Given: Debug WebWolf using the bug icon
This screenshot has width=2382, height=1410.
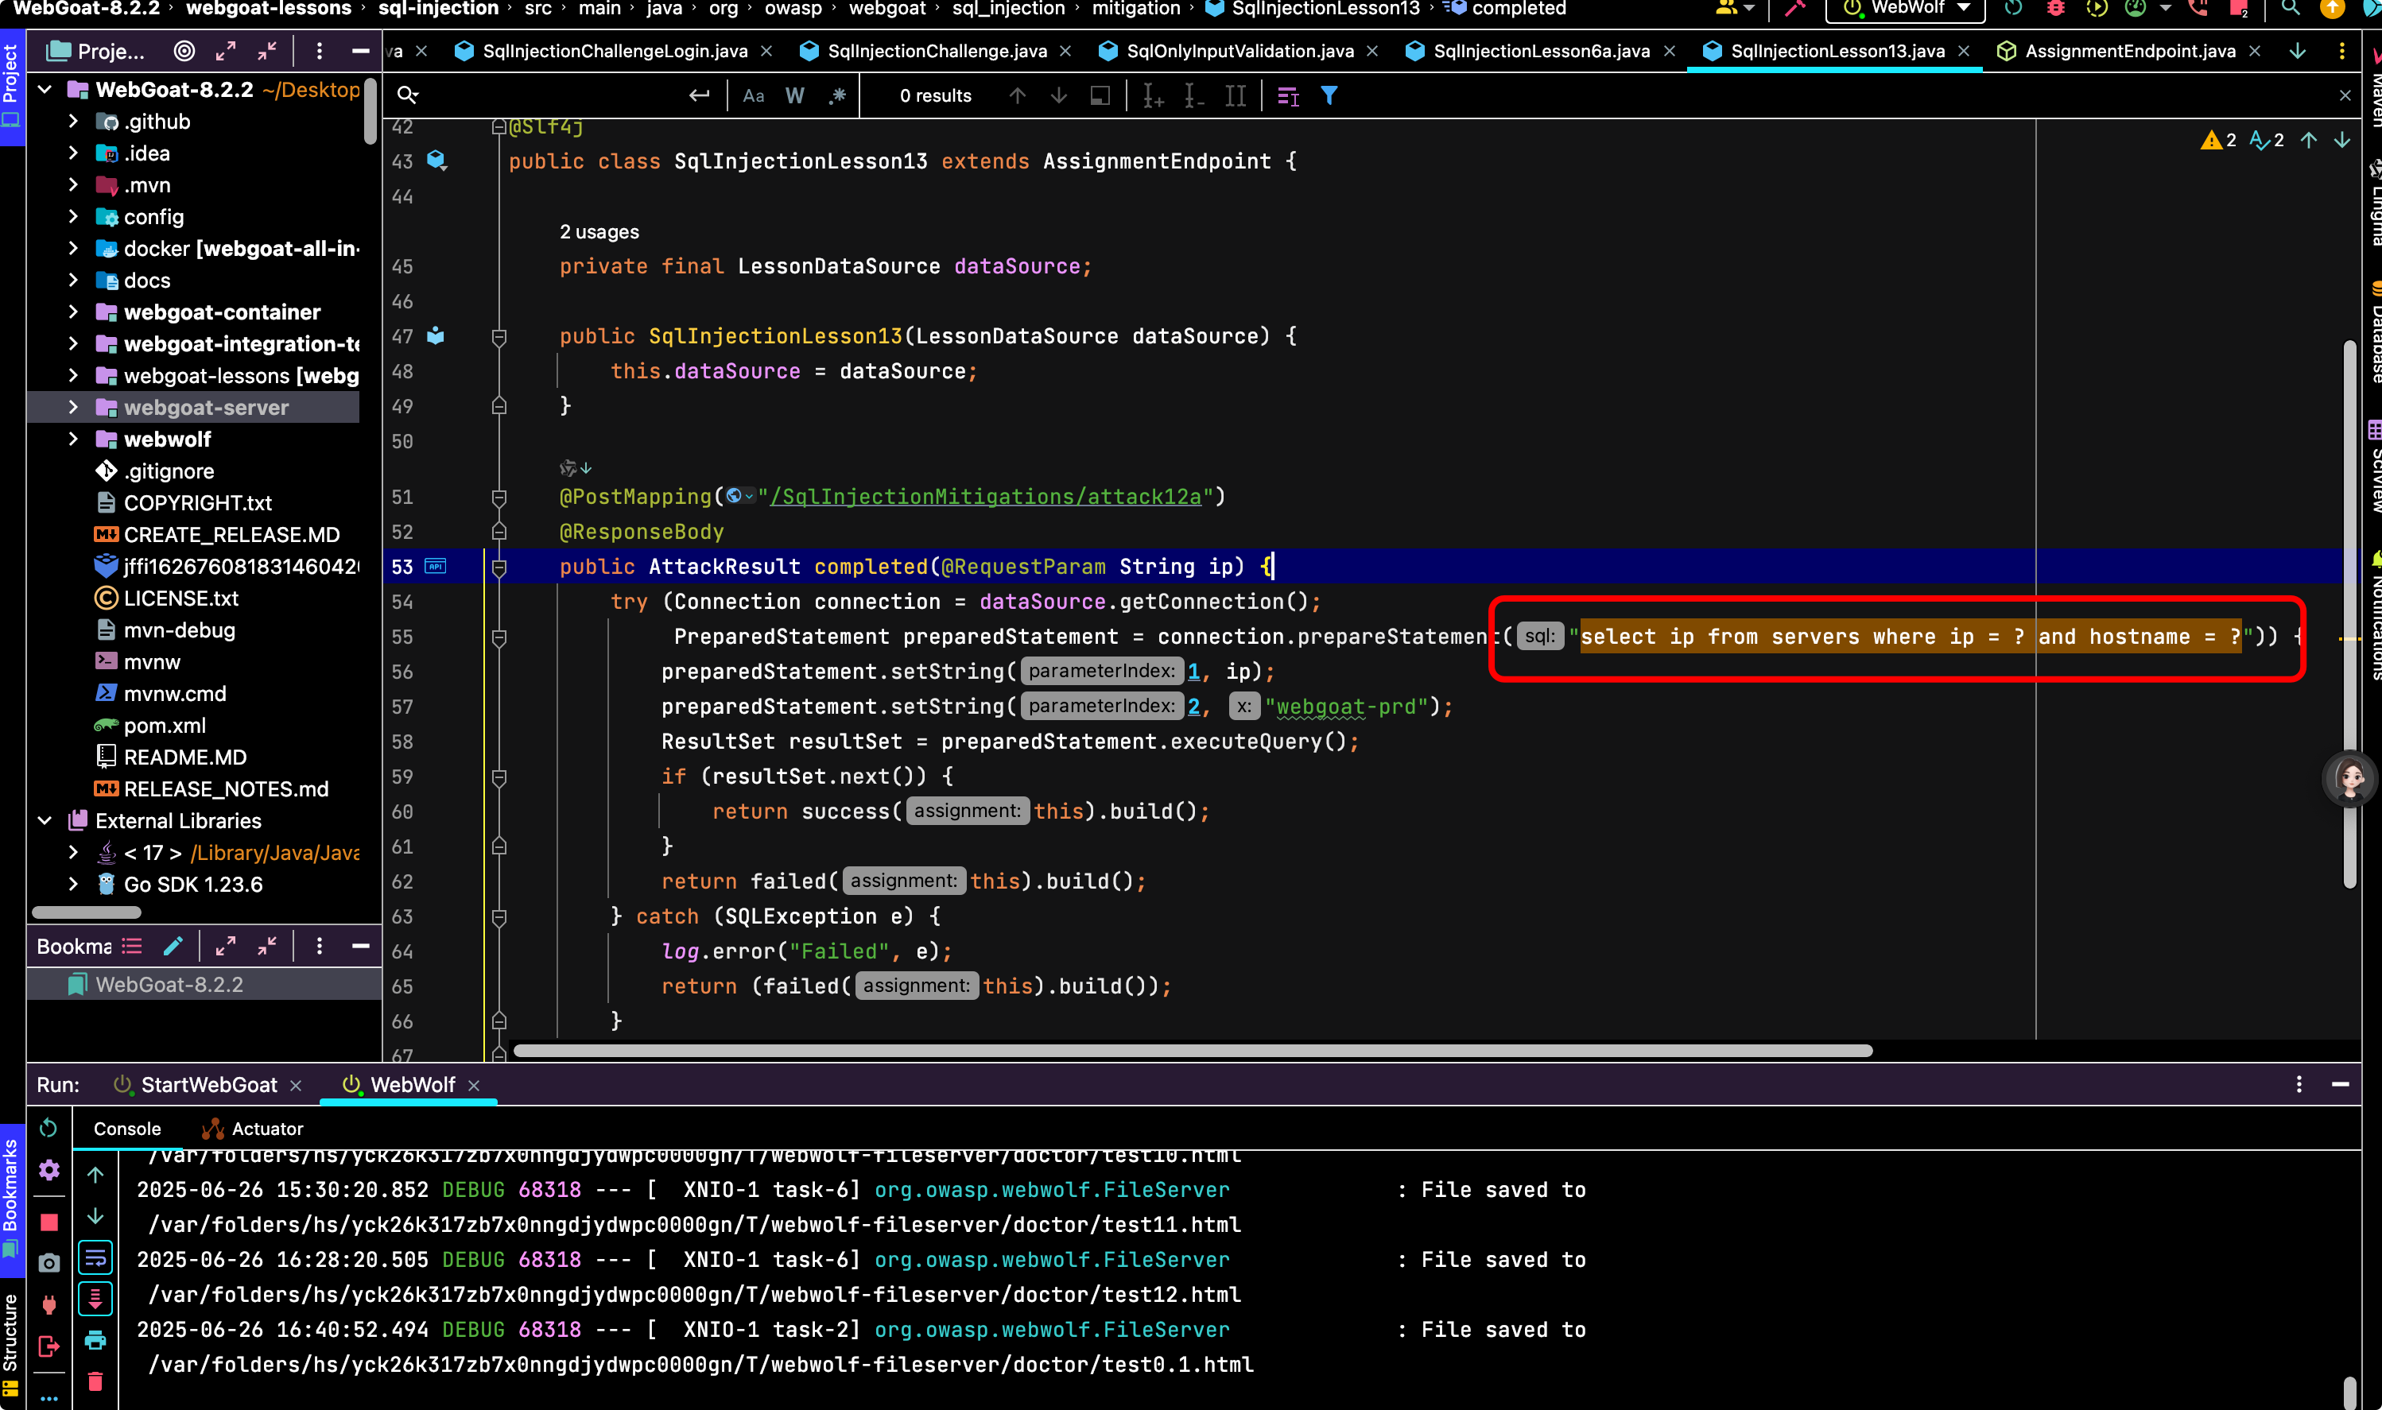Looking at the screenshot, I should pyautogui.click(x=2055, y=9).
